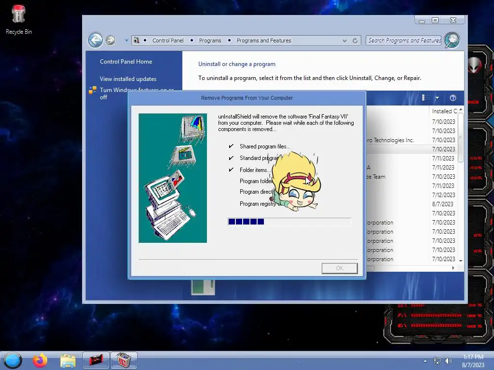This screenshot has width=494, height=370.
Task: Open the Start button orb
Action: [13, 360]
